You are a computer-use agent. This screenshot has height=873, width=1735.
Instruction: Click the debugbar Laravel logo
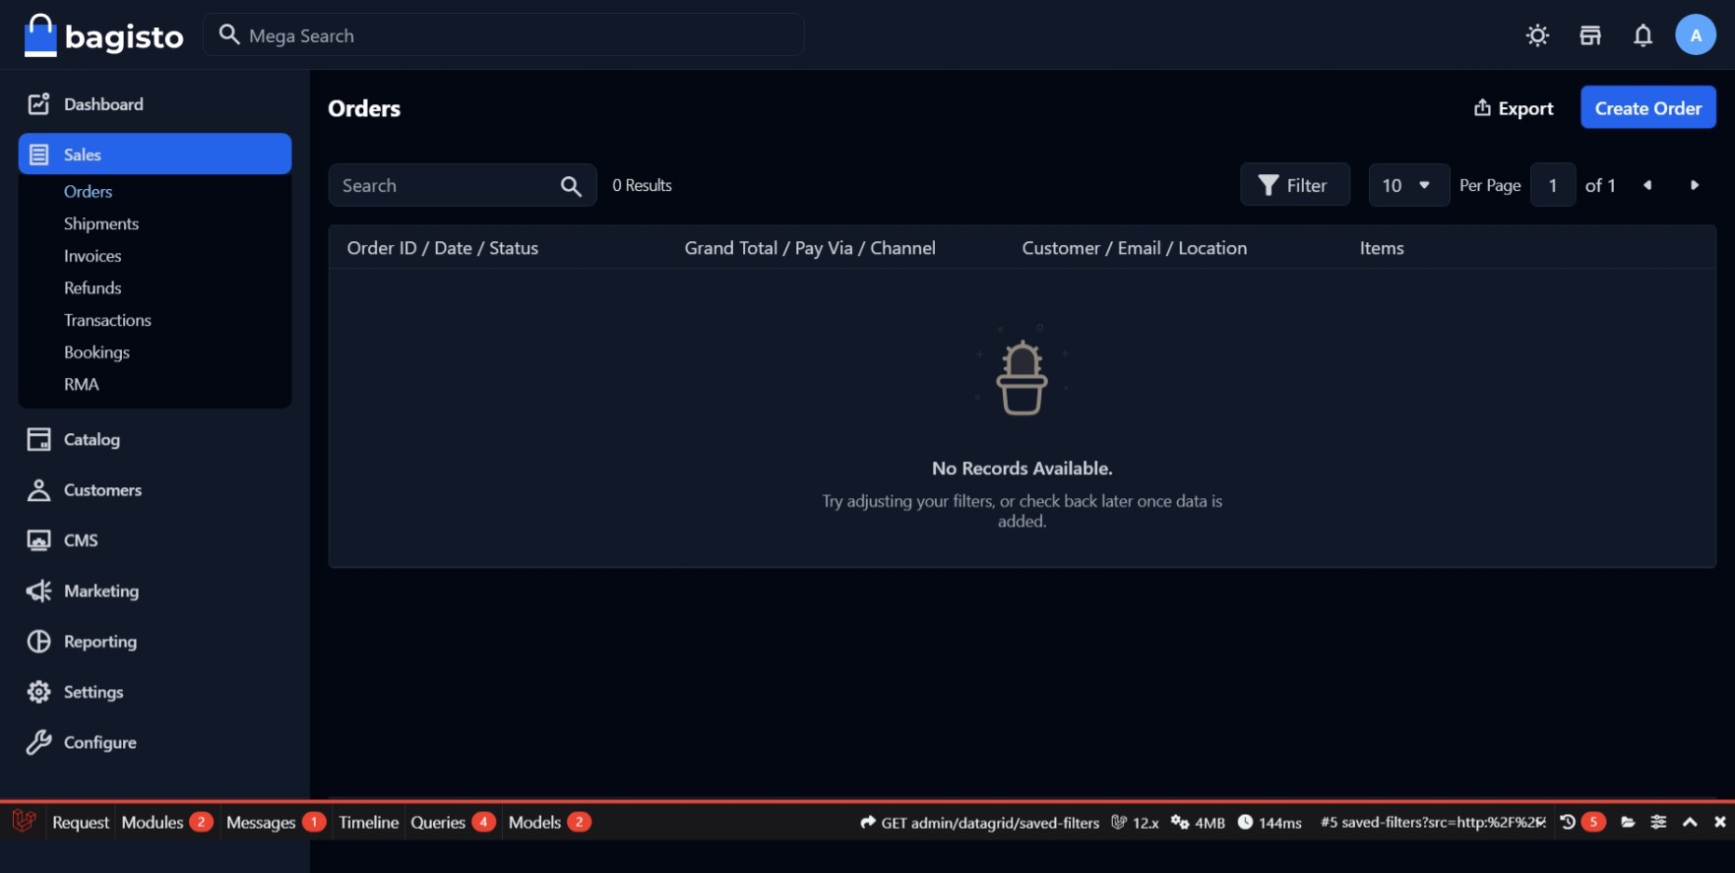point(24,821)
